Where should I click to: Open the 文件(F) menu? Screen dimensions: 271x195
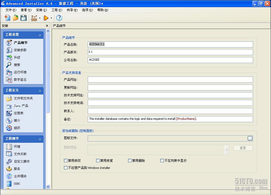(x=11, y=10)
